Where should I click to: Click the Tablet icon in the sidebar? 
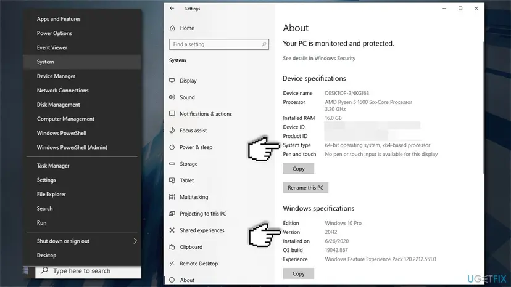(x=172, y=180)
